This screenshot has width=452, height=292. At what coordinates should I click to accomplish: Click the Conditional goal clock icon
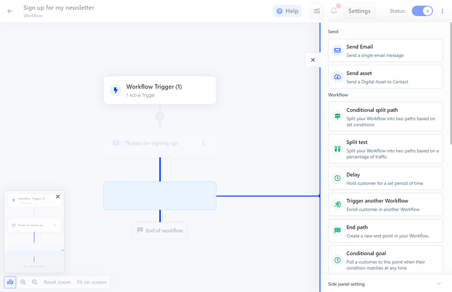pyautogui.click(x=337, y=260)
